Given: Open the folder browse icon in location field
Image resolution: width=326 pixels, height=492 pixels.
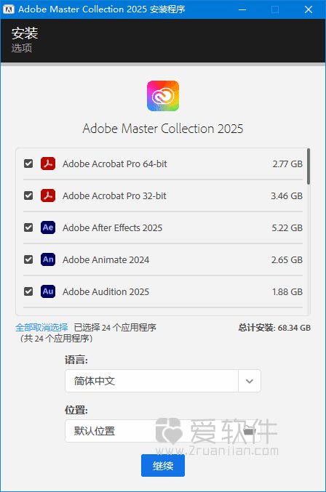Looking at the screenshot, I should (x=249, y=431).
